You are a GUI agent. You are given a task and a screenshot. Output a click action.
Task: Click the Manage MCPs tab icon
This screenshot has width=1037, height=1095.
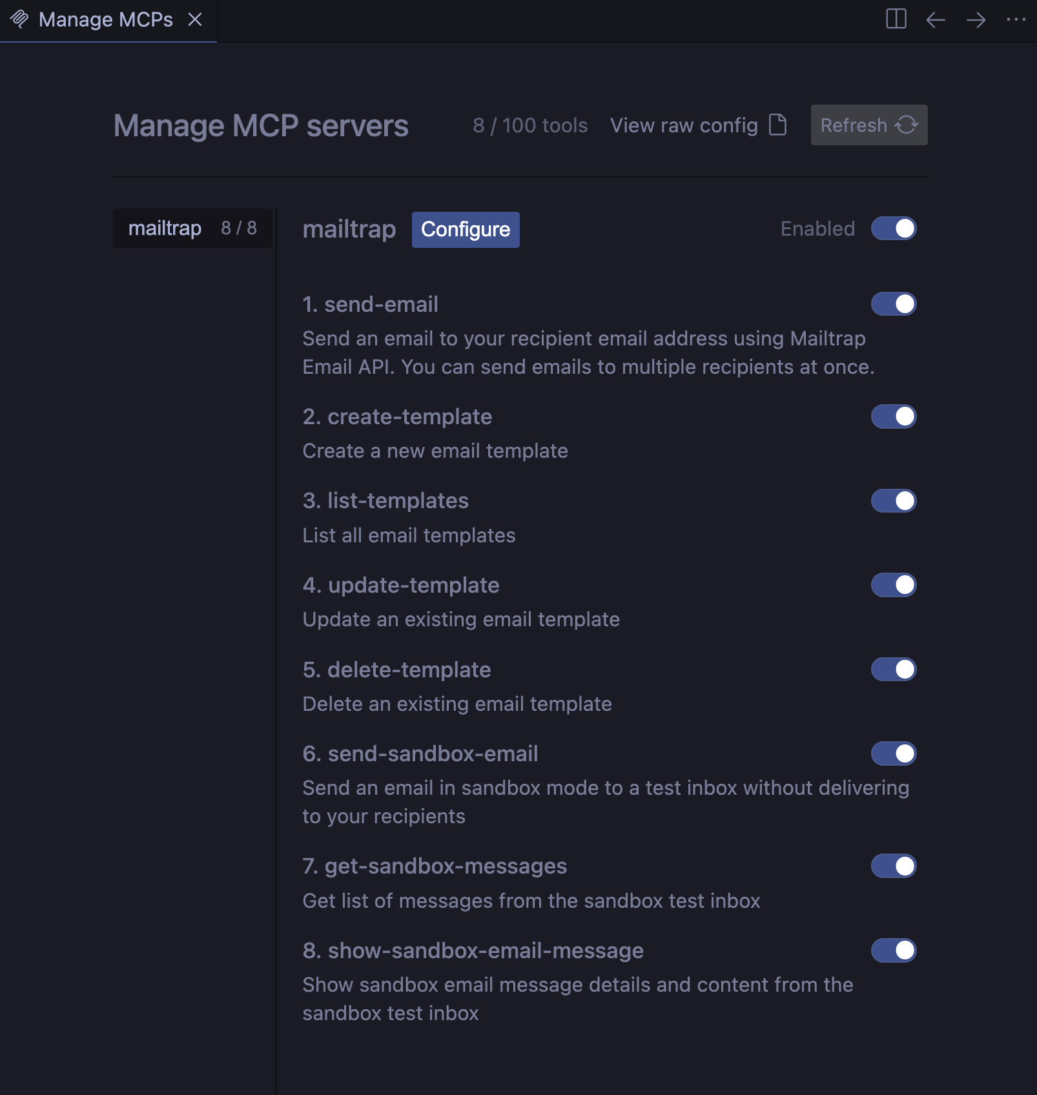point(19,19)
